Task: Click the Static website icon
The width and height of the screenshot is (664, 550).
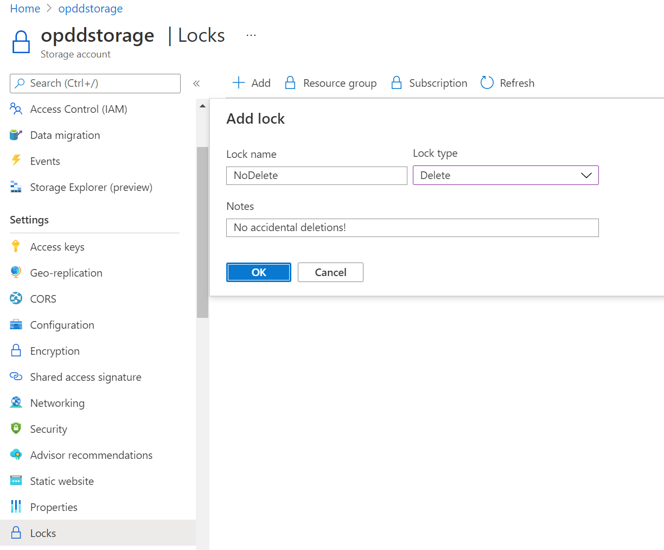Action: coord(16,481)
